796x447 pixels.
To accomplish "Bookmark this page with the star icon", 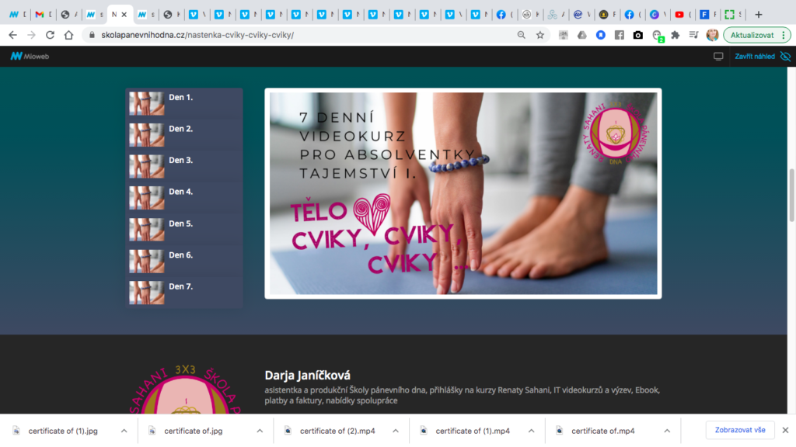I will point(540,35).
